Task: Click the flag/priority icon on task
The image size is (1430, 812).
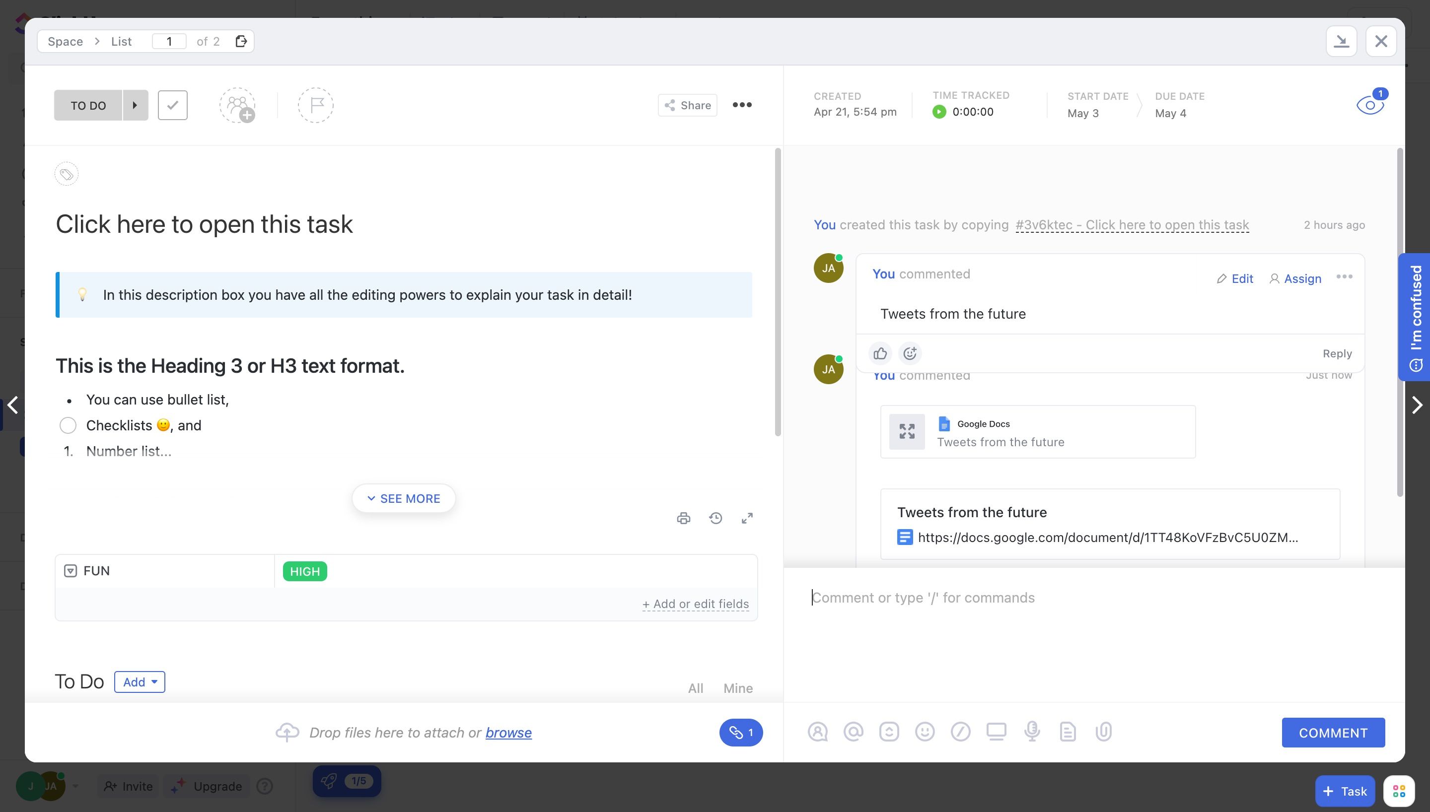Action: (x=315, y=105)
